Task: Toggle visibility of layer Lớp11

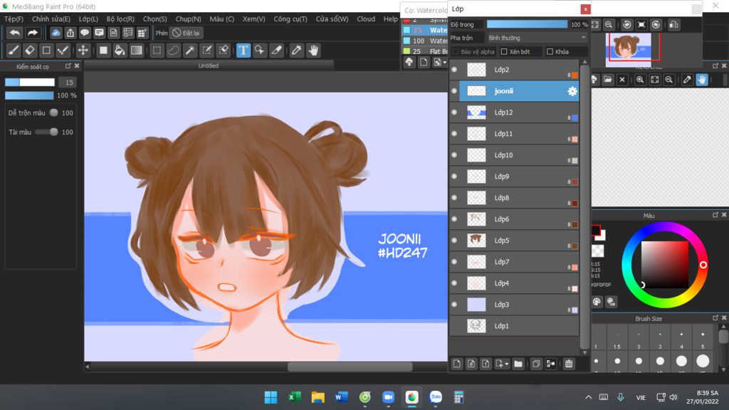Action: [x=454, y=134]
